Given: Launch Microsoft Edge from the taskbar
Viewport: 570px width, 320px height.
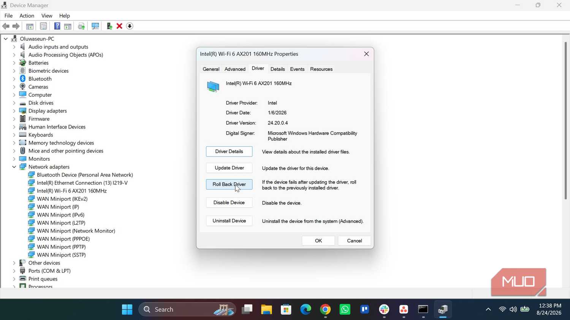Looking at the screenshot, I should coord(306,309).
